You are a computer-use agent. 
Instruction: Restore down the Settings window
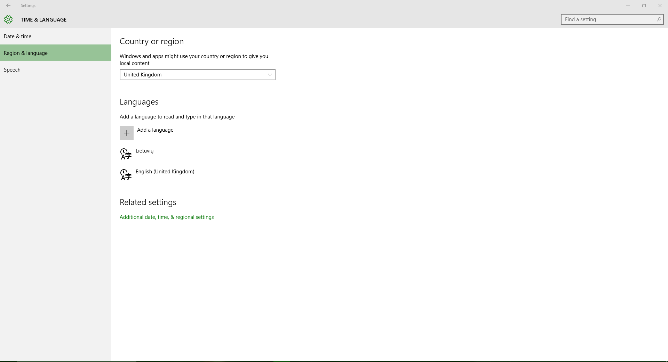pos(644,6)
